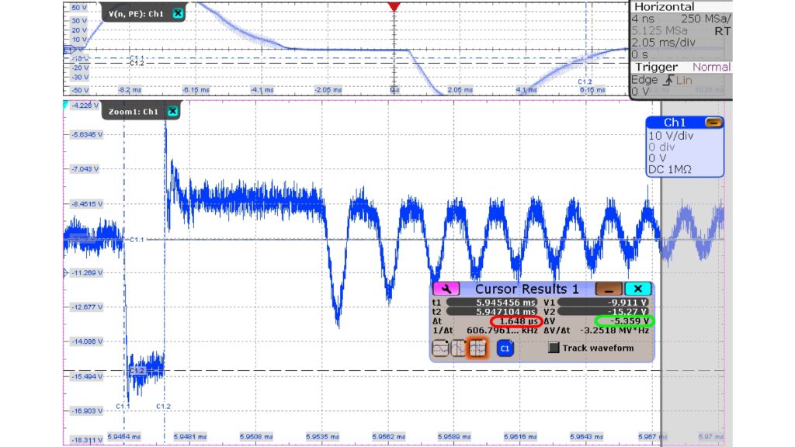
Task: Click the Normal trigger mode label
Action: [x=710, y=66]
